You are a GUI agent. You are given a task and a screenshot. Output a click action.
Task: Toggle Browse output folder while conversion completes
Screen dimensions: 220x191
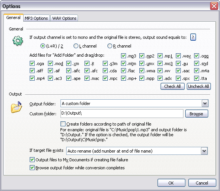coord(32,167)
